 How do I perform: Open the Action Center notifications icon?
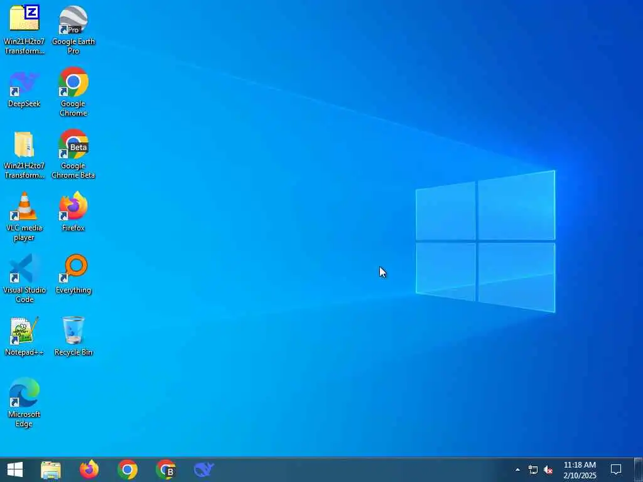(616, 469)
